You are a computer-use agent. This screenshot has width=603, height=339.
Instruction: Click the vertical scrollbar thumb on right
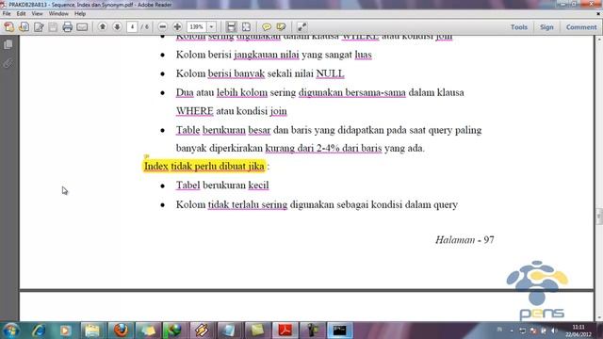pos(599,217)
